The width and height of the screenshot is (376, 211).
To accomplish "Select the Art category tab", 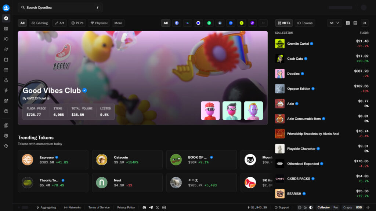I will [59, 23].
